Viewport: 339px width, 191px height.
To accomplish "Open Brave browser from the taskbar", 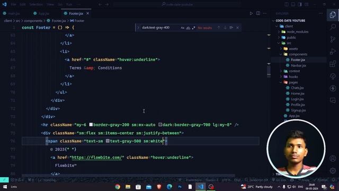I will [x=159, y=187].
